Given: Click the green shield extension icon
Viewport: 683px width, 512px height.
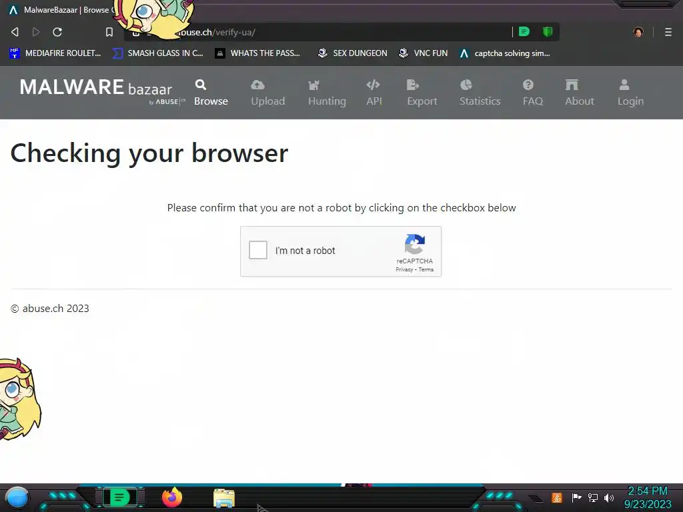Looking at the screenshot, I should point(548,31).
